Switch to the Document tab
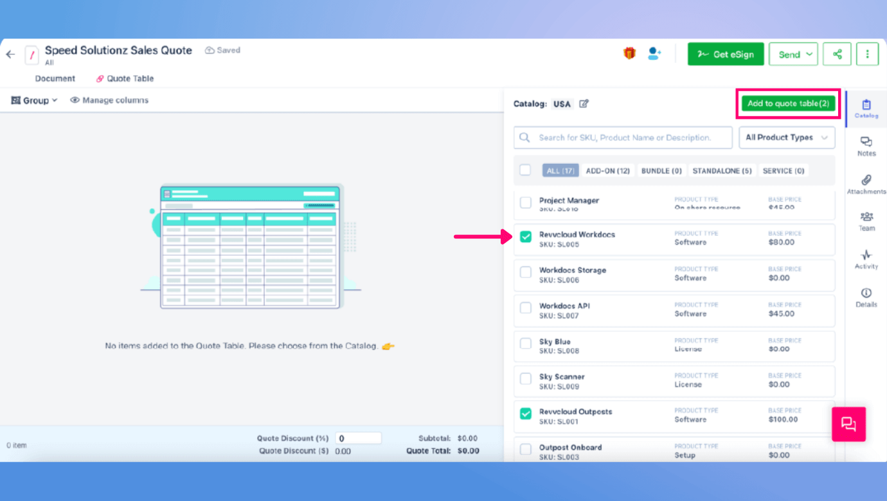This screenshot has width=887, height=501. [x=55, y=78]
